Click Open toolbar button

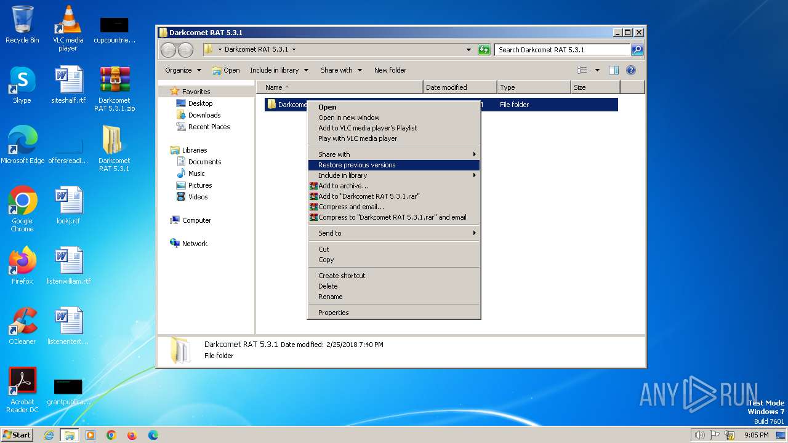[x=225, y=70]
